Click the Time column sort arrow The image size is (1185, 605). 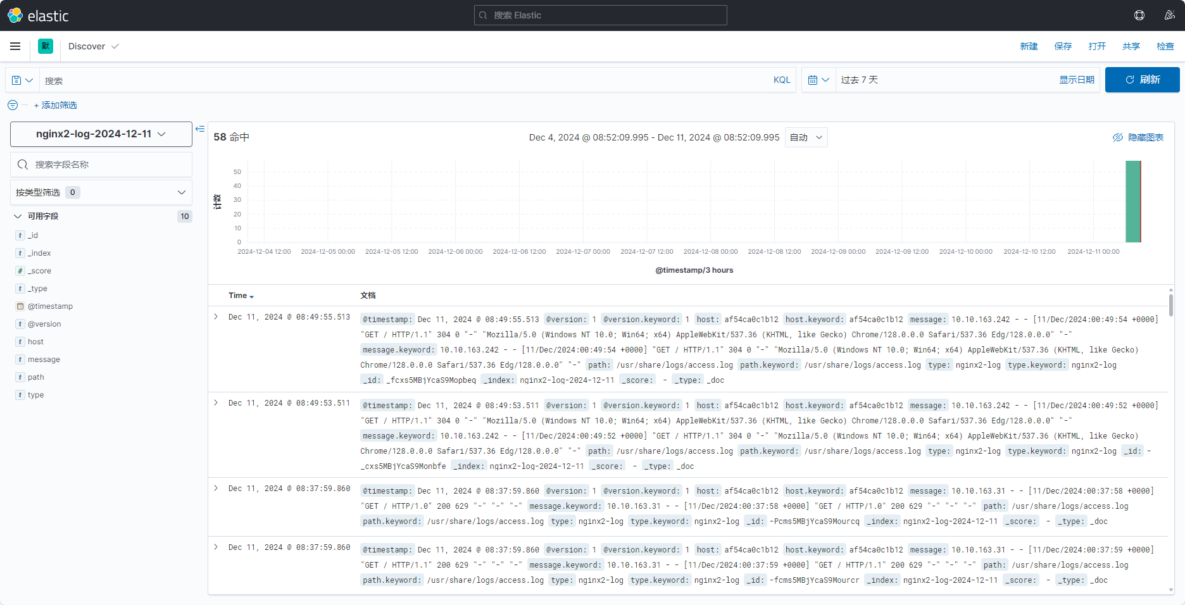[252, 296]
